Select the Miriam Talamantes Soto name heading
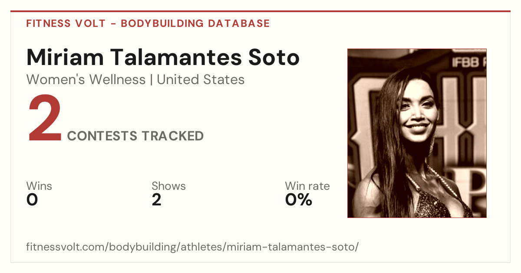Image resolution: width=521 pixels, height=273 pixels. pyautogui.click(x=163, y=57)
